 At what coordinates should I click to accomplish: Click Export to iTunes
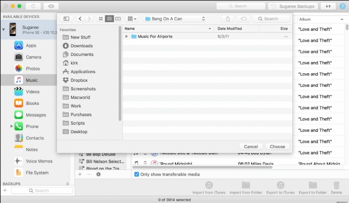(281, 188)
